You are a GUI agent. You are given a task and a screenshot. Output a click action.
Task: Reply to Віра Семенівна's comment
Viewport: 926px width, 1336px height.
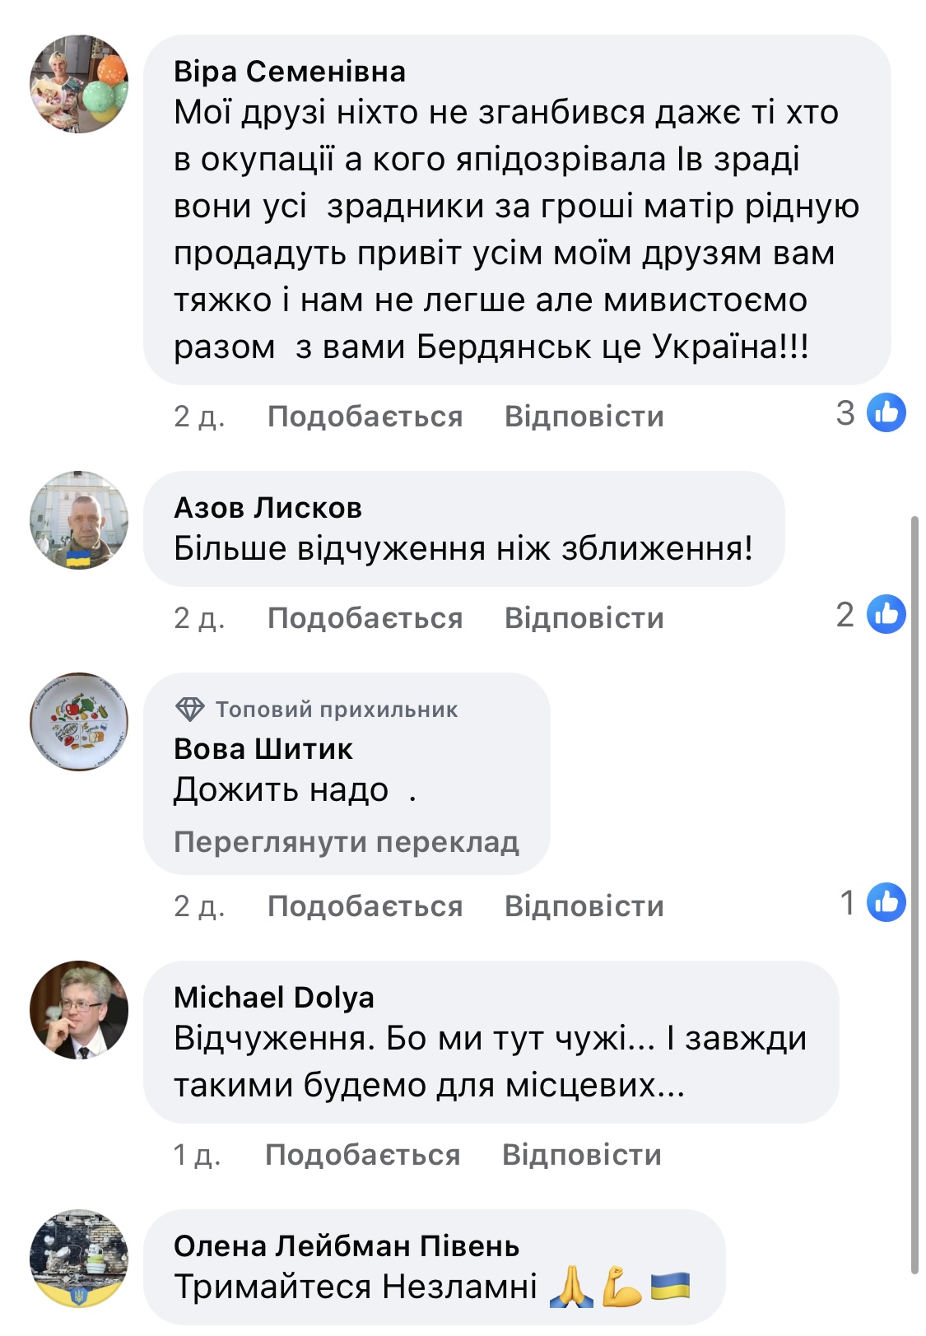click(584, 417)
